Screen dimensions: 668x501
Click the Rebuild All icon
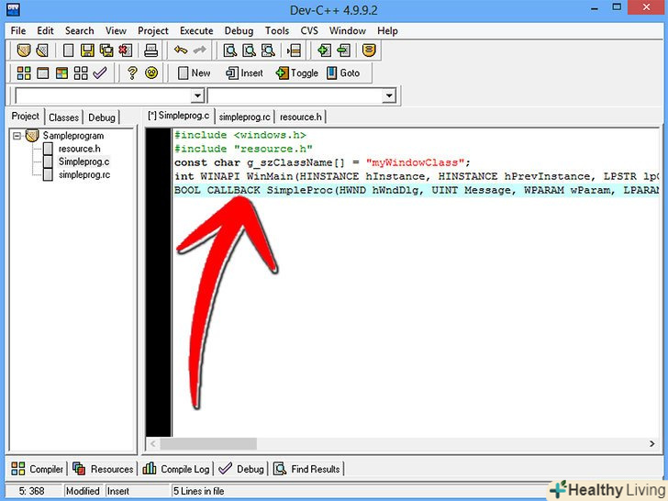click(81, 72)
